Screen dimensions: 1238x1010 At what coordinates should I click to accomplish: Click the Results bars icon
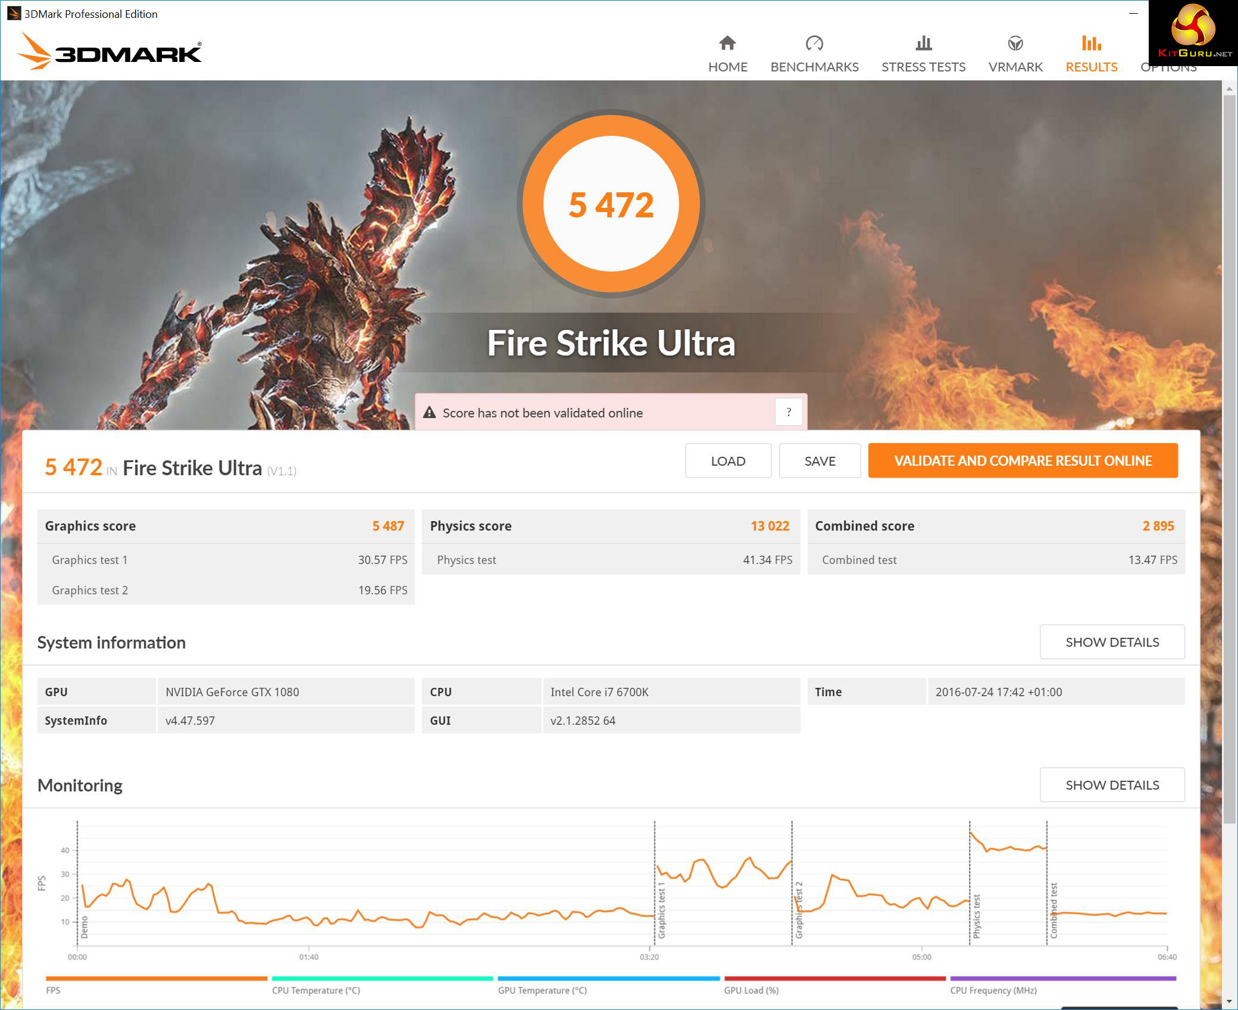pos(1091,43)
